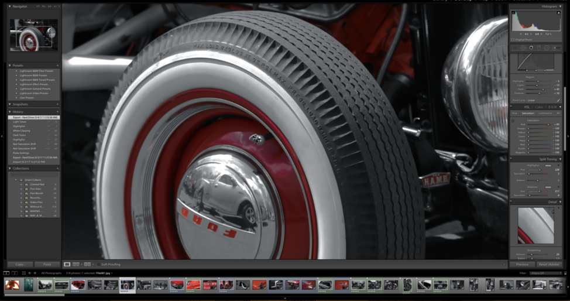Clear History with the X icon
The image size is (570, 301).
pyautogui.click(x=57, y=112)
